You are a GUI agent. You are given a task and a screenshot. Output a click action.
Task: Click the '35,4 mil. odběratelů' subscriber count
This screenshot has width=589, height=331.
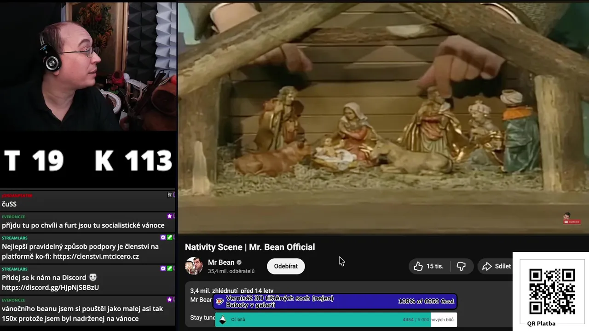point(231,271)
